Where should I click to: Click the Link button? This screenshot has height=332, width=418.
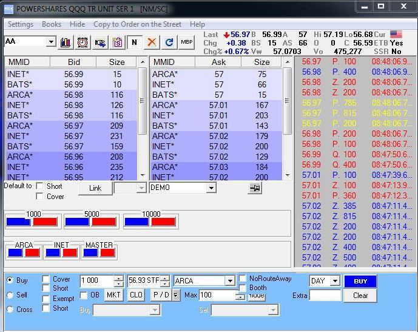pos(95,188)
